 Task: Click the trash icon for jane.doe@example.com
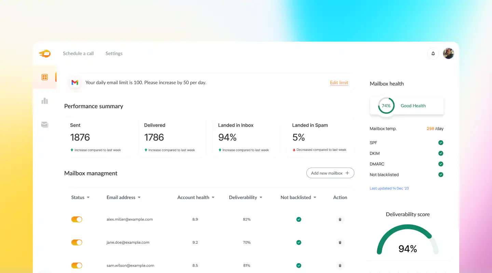click(x=340, y=242)
